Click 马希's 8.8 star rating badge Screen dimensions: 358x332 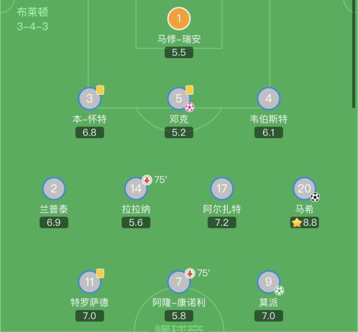pos(304,222)
